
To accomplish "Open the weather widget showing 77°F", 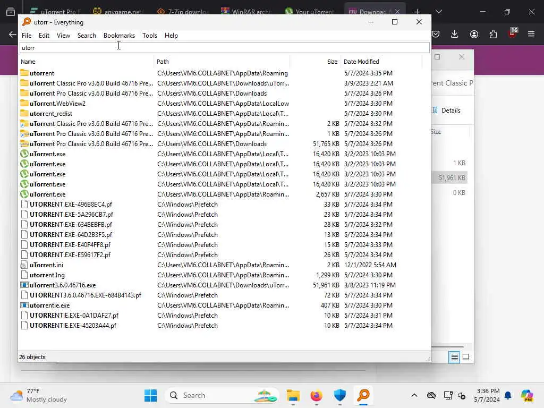I will point(39,395).
